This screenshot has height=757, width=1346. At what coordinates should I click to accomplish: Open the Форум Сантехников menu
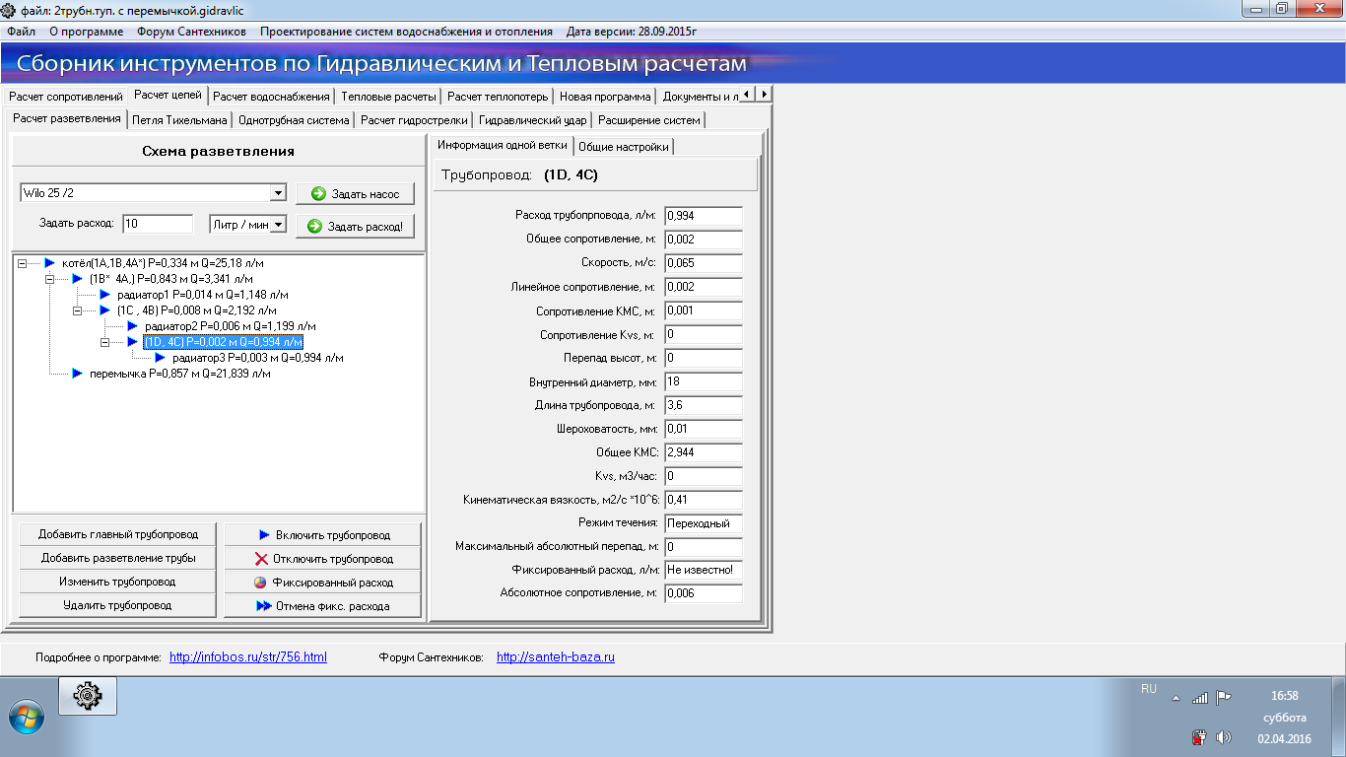192,31
